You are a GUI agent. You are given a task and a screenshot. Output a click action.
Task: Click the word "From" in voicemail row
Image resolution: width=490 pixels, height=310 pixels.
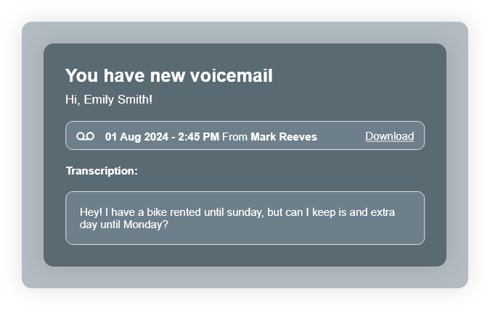234,137
